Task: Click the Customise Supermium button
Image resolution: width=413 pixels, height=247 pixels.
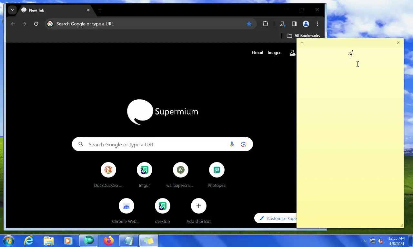Action: point(276,218)
